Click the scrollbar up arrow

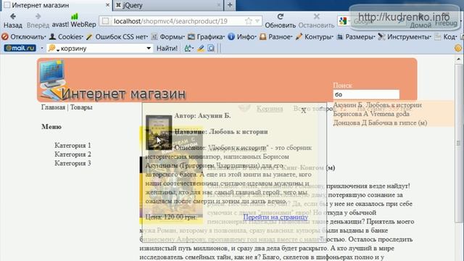pos(458,59)
